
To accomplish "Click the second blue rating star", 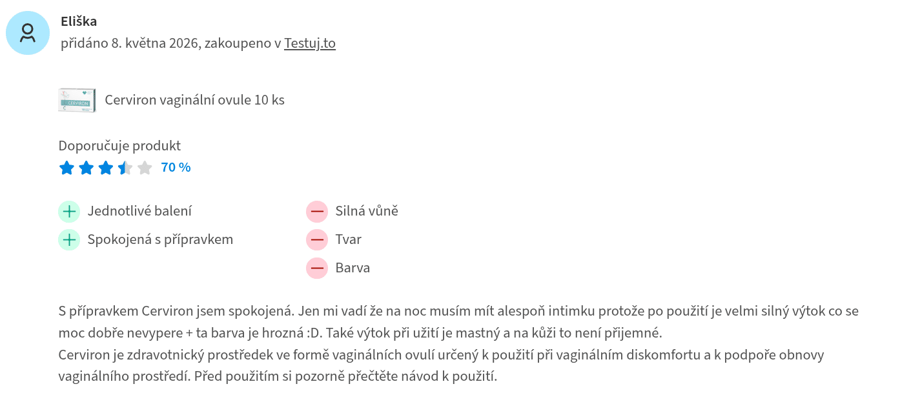I will coord(86,168).
